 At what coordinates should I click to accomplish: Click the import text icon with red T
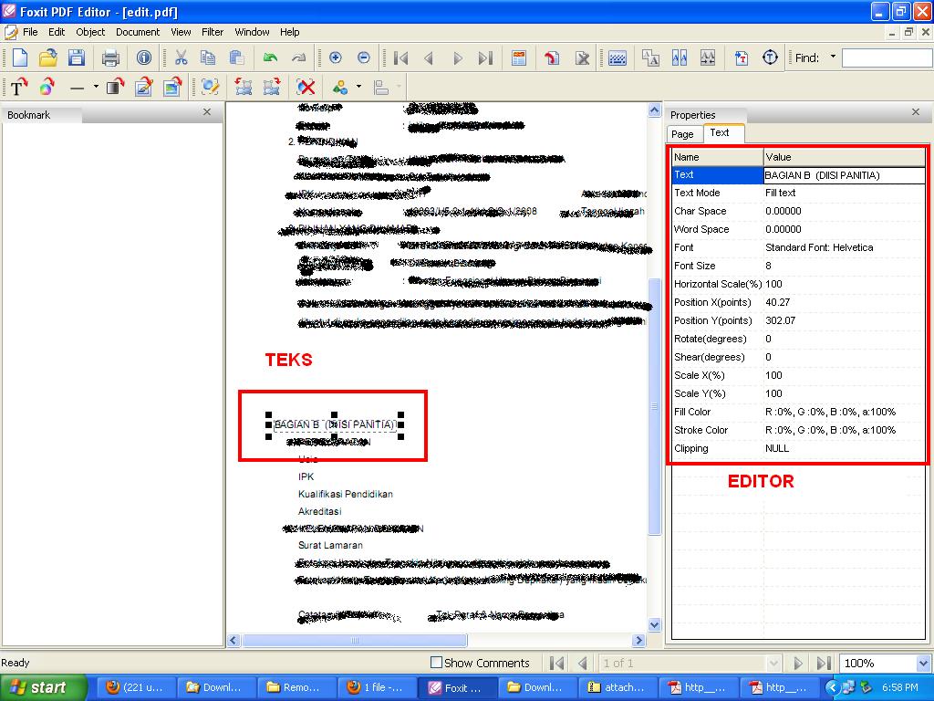[741, 58]
